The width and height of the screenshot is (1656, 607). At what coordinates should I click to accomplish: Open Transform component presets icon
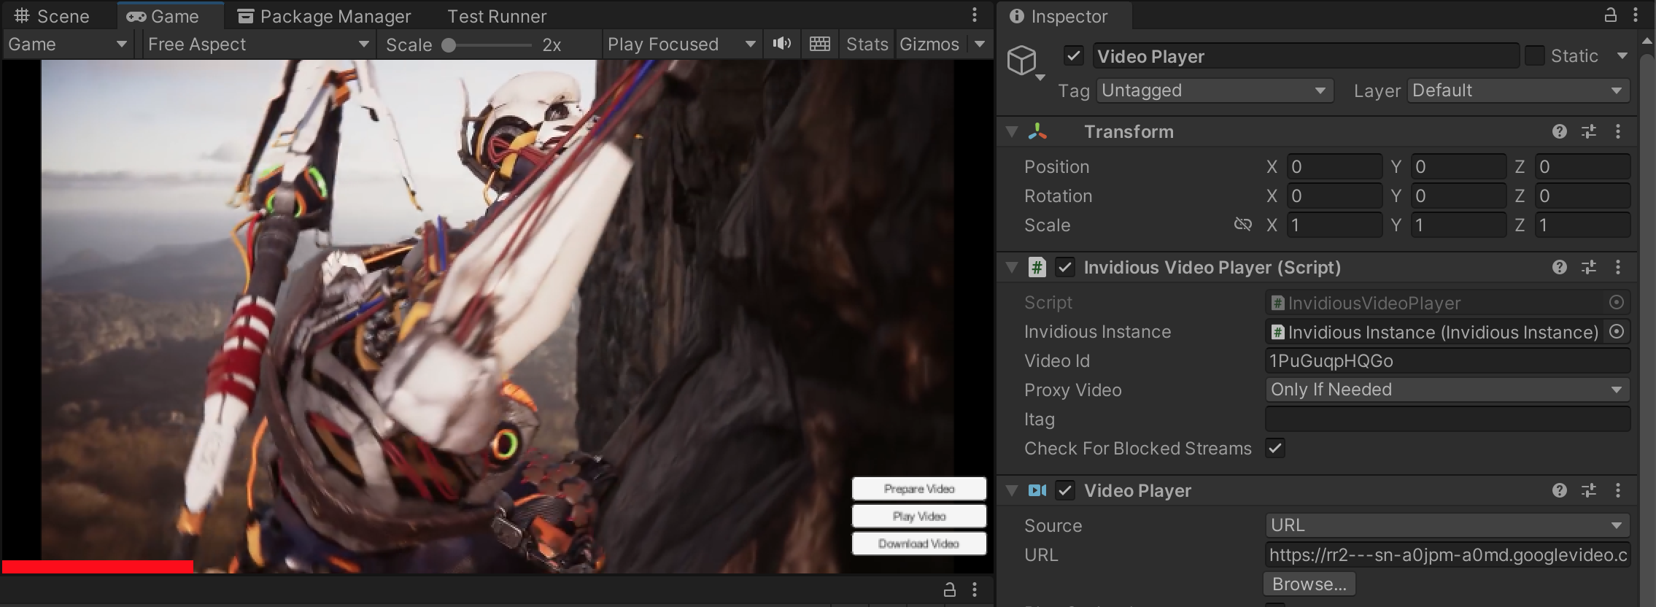[1589, 131]
